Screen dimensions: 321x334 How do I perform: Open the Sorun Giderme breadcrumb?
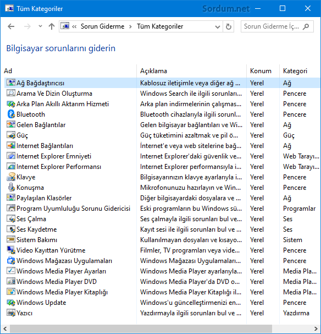point(102,26)
